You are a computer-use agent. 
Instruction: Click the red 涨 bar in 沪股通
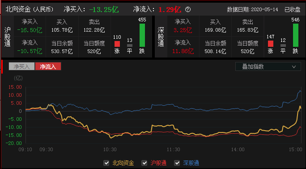pos(117,44)
